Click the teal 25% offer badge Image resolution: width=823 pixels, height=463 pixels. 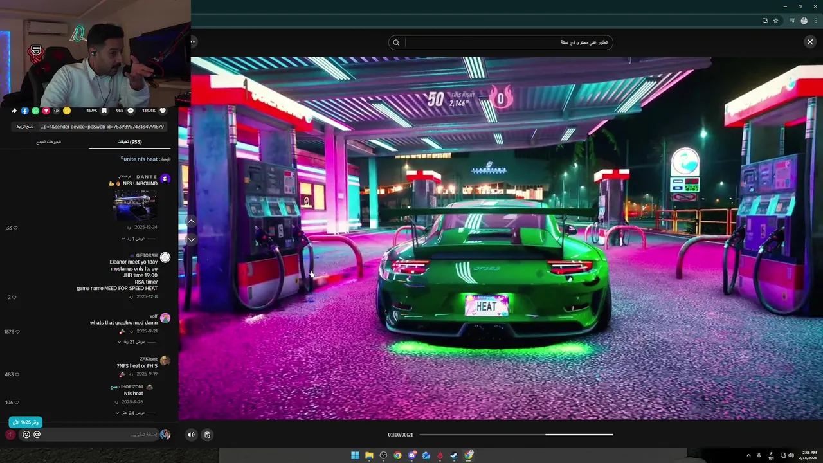click(26, 422)
